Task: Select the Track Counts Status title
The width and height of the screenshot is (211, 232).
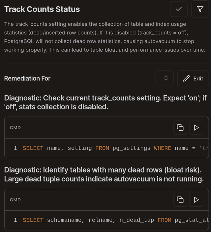Action: click(42, 9)
